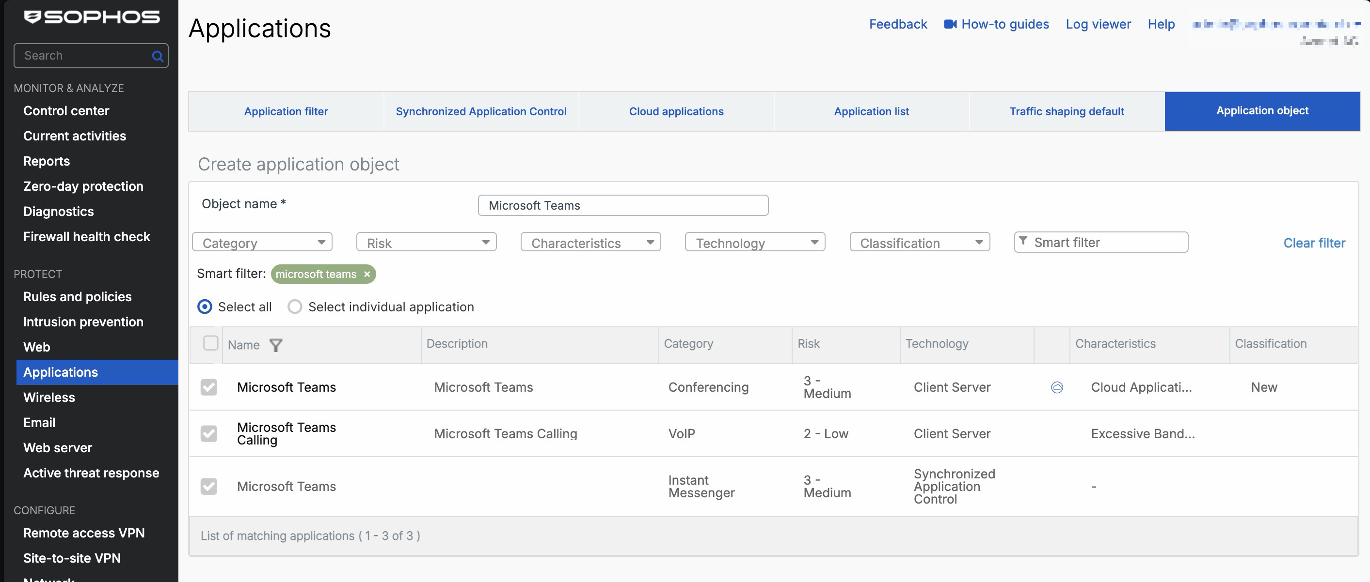
Task: Select Applications in sidebar
Action: [97, 372]
